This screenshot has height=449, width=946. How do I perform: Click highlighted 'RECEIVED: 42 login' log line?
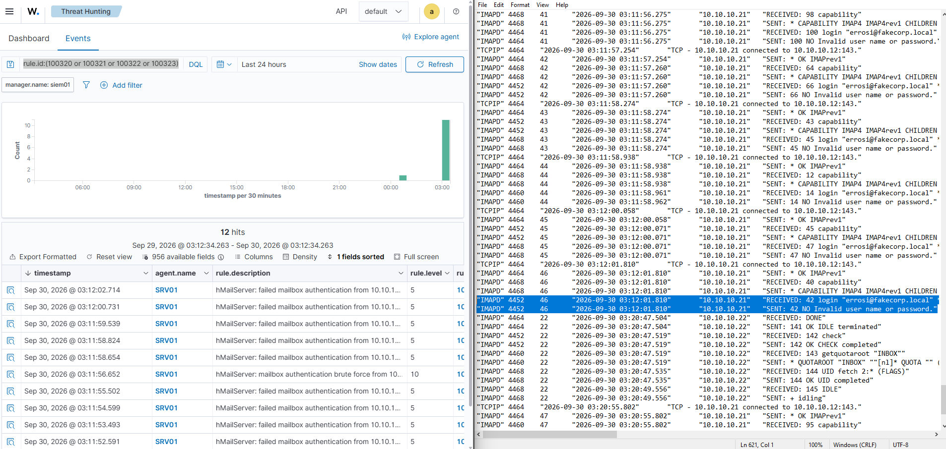point(707,300)
